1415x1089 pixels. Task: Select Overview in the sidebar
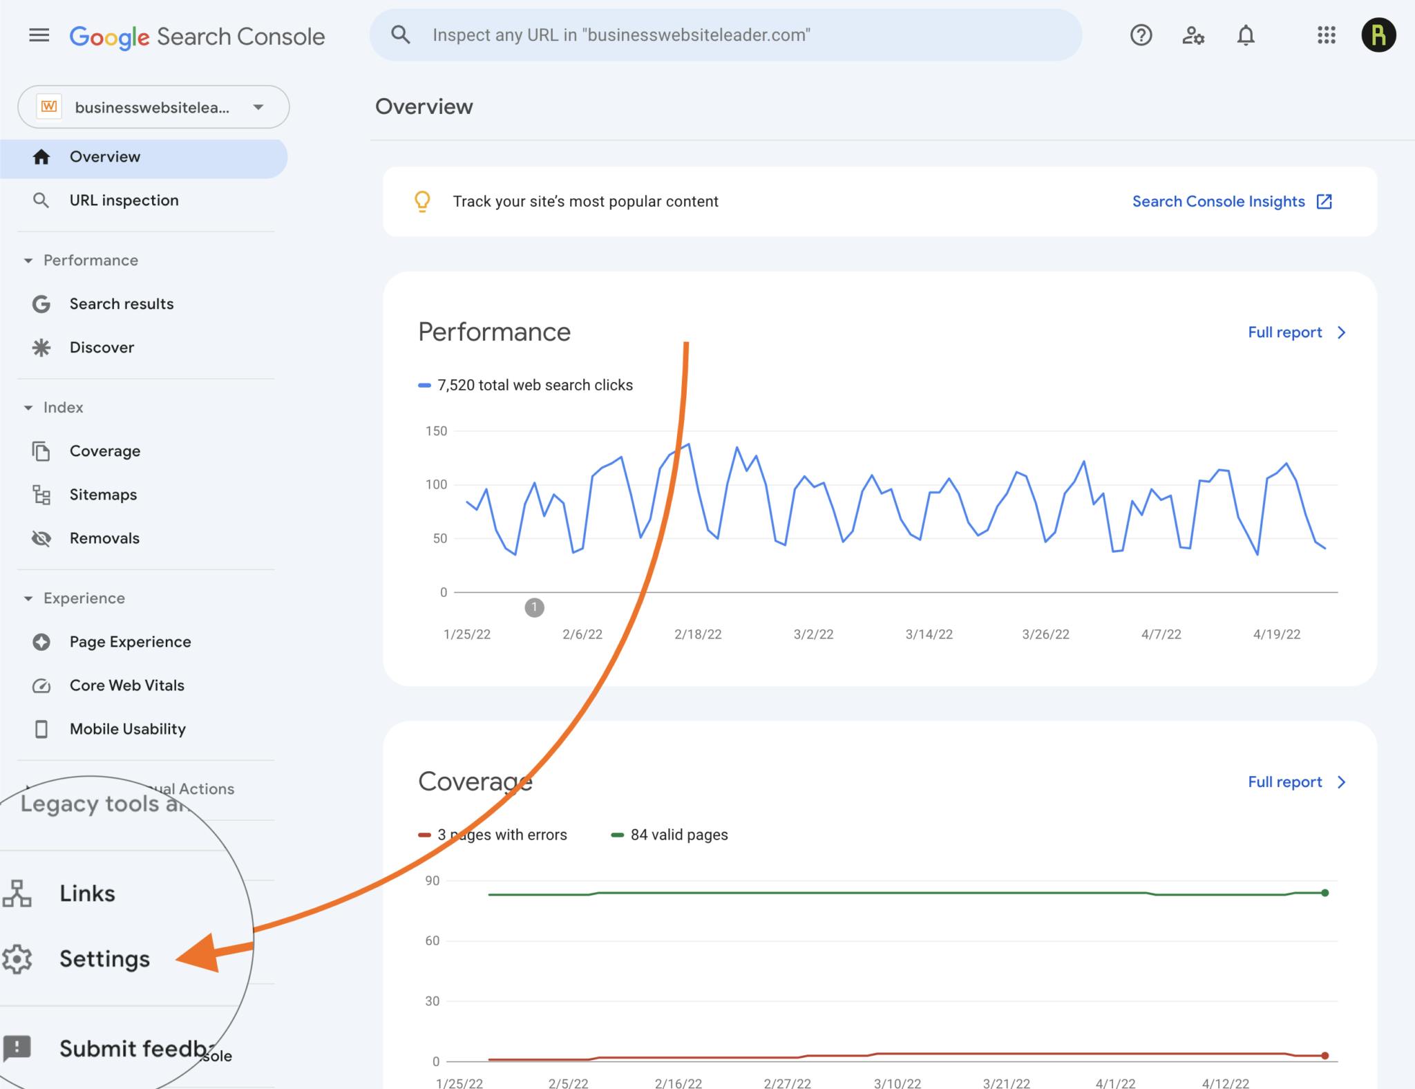click(x=144, y=158)
